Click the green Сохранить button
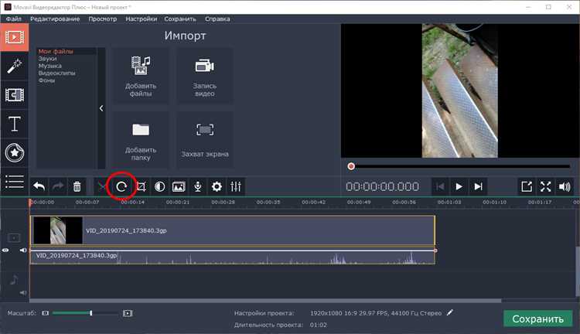This screenshot has height=334, width=580. click(537, 319)
